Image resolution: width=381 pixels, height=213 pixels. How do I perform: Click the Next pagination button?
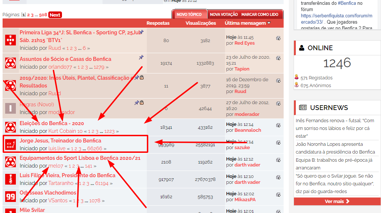[x=55, y=15]
